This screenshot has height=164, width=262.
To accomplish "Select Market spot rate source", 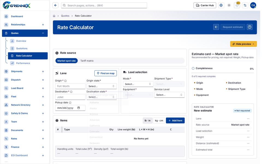I will pyautogui.click(x=67, y=61).
